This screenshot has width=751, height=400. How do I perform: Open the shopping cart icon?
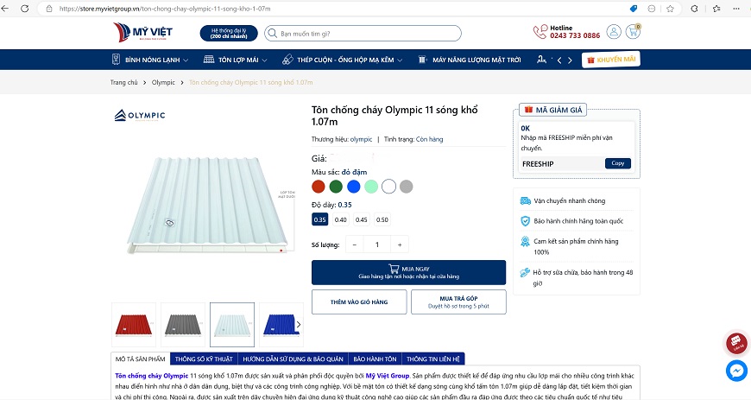pyautogui.click(x=634, y=32)
